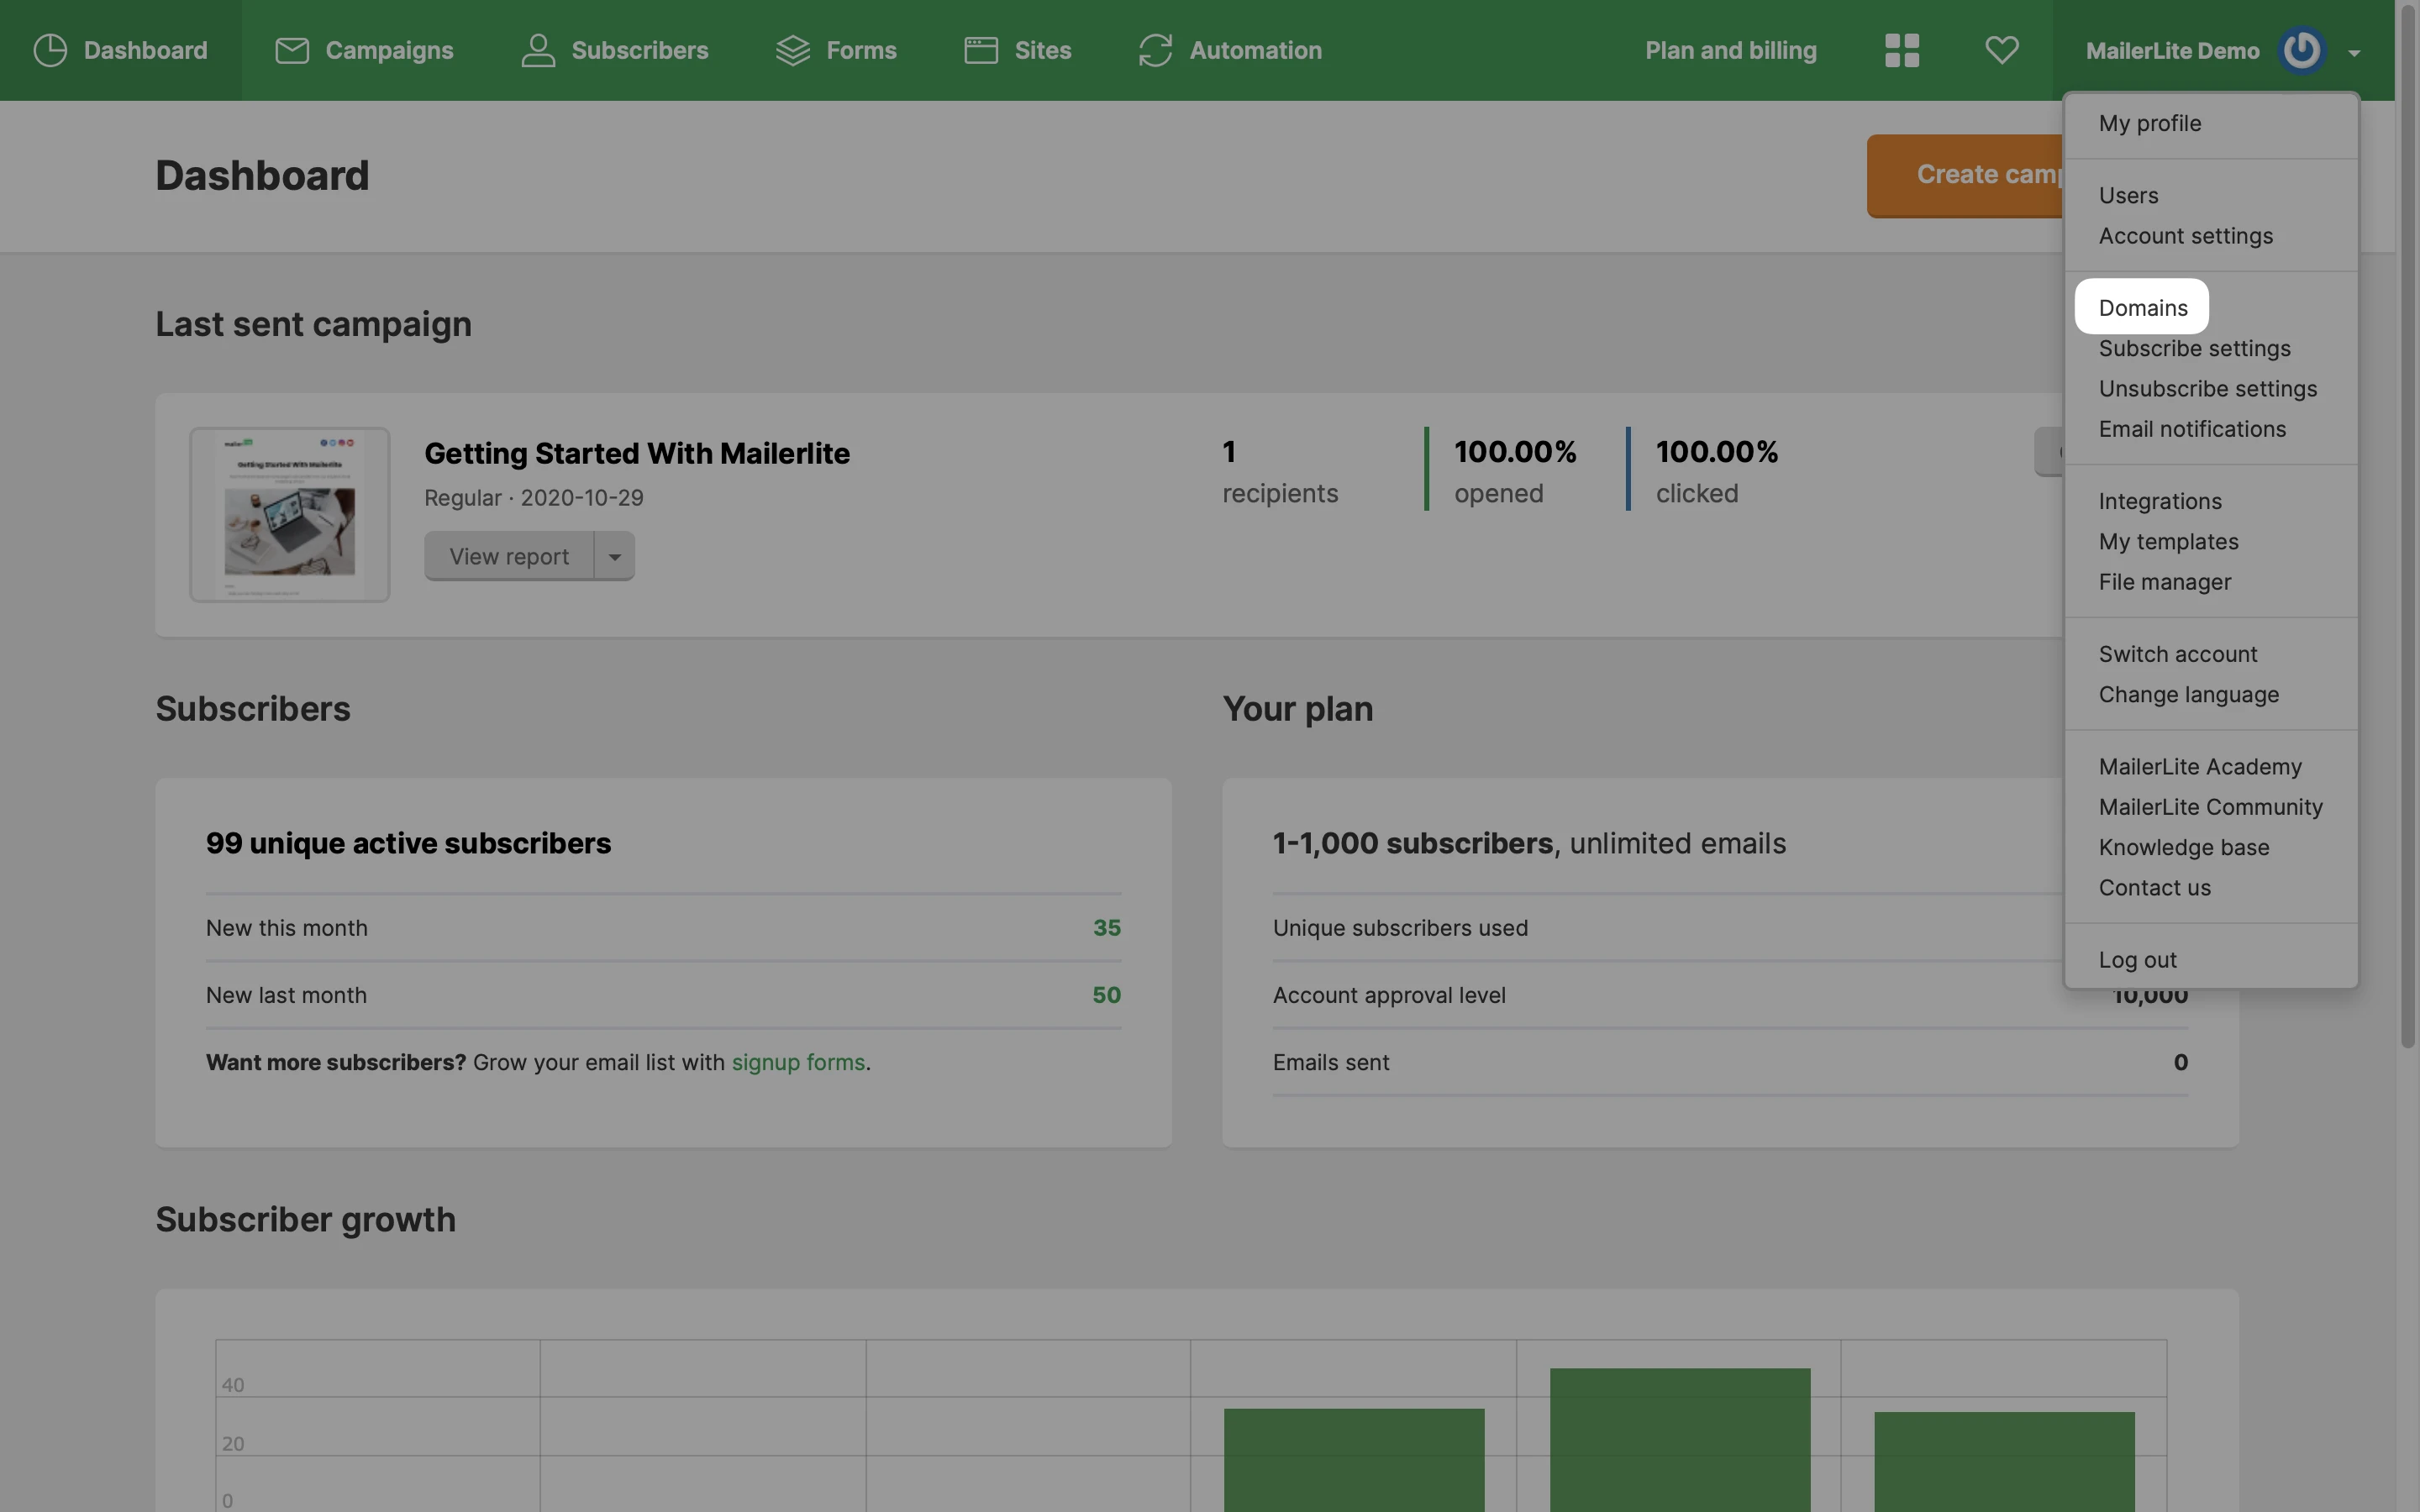Select Domains from the account menu
Viewport: 2420px width, 1512px height.
coord(2142,308)
